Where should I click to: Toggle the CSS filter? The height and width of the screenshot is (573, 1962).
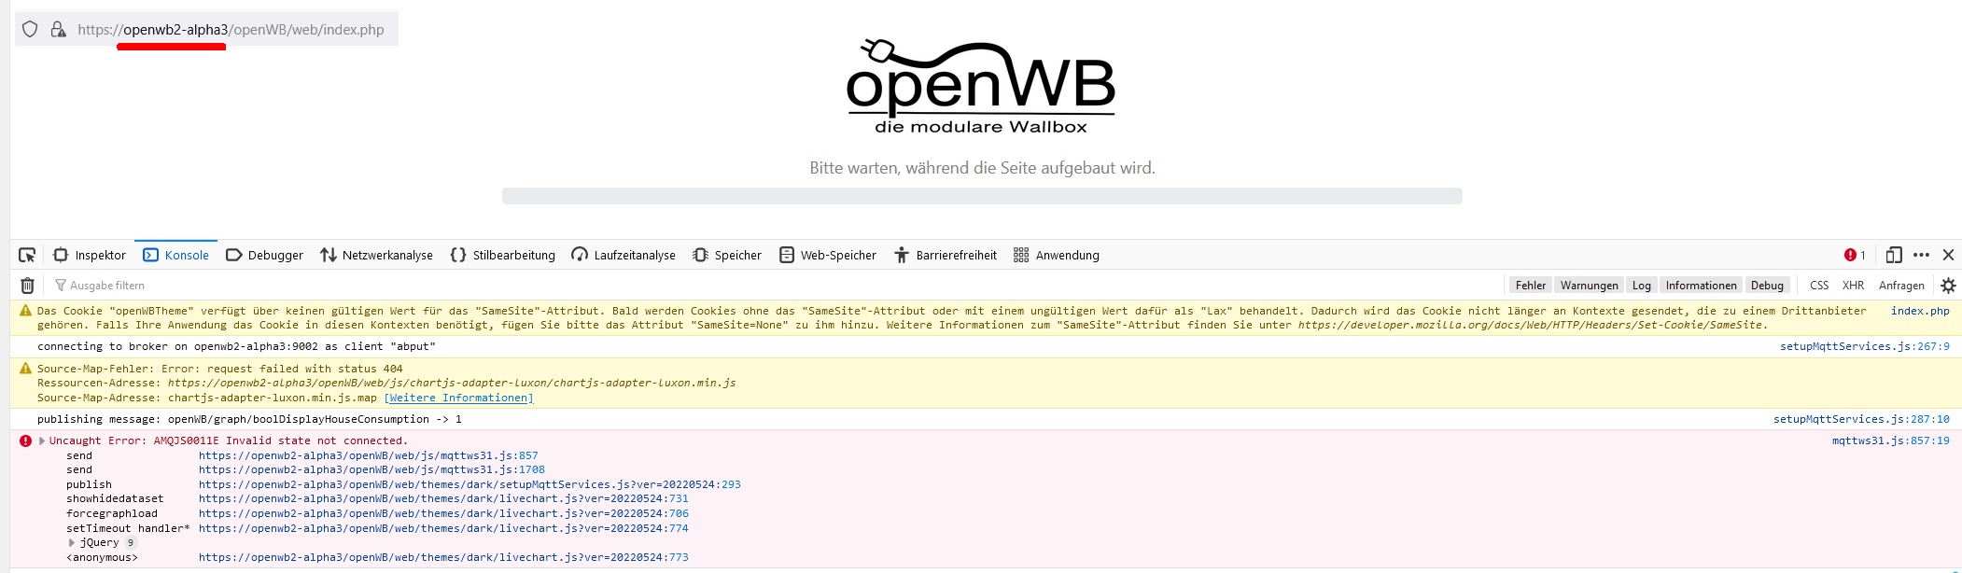[1819, 286]
